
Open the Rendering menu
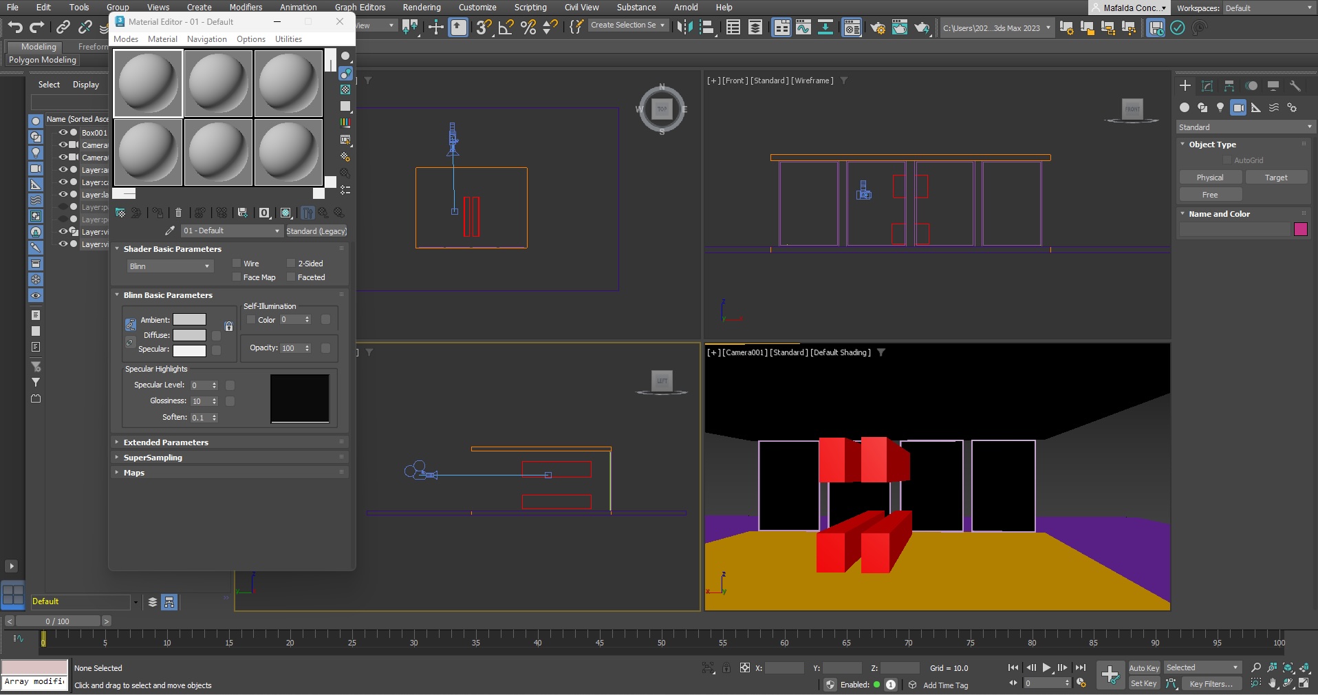[x=422, y=8]
